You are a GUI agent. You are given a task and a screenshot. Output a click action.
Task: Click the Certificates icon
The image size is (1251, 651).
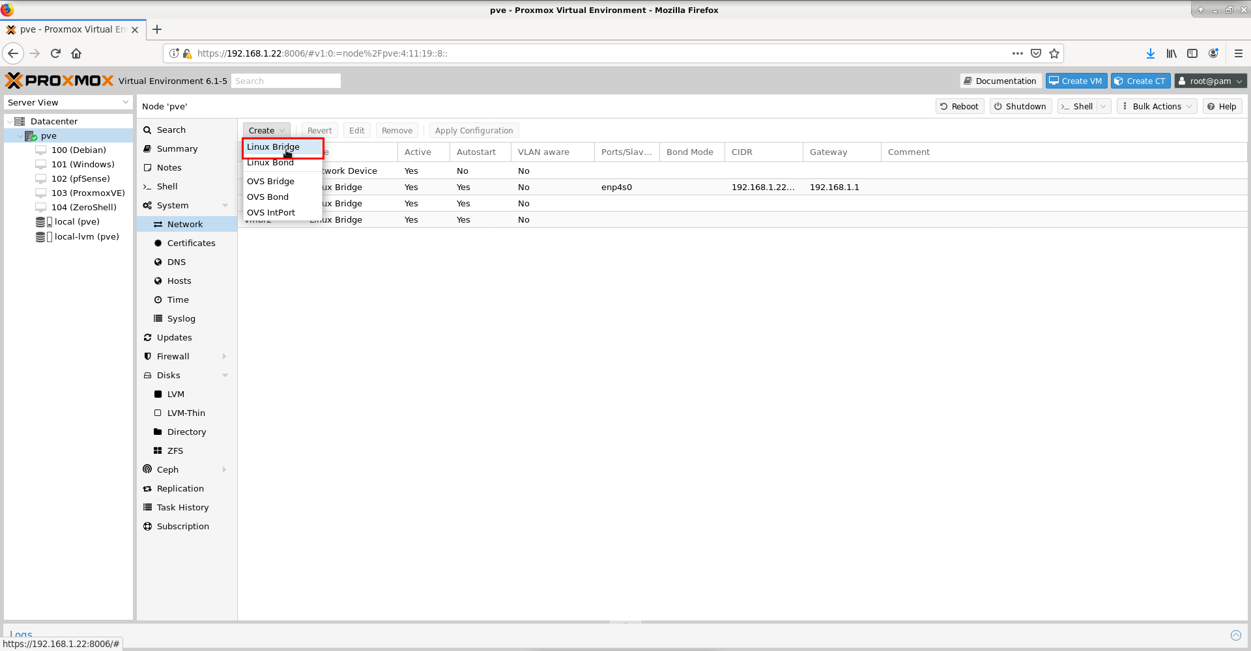point(158,243)
